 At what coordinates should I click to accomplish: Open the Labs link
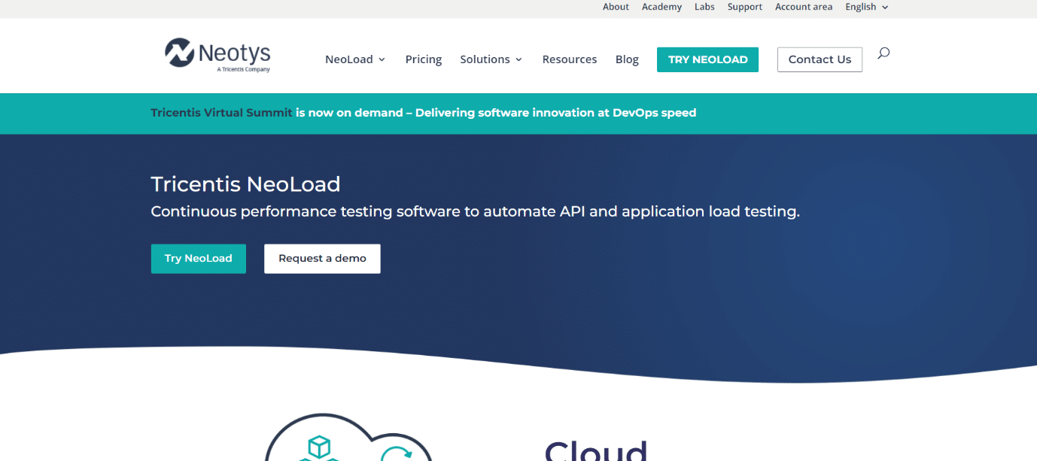704,7
